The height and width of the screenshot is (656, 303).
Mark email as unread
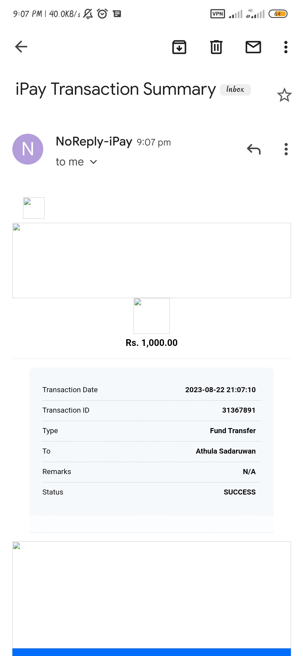tap(253, 47)
